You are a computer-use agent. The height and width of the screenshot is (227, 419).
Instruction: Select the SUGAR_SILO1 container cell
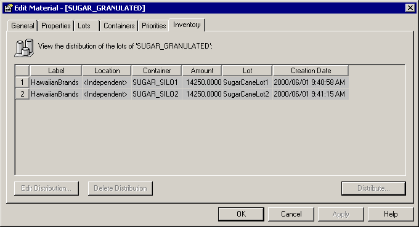157,82
